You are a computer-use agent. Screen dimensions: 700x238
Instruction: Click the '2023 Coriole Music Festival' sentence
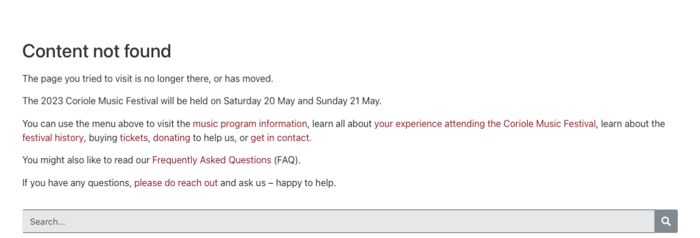click(x=202, y=101)
